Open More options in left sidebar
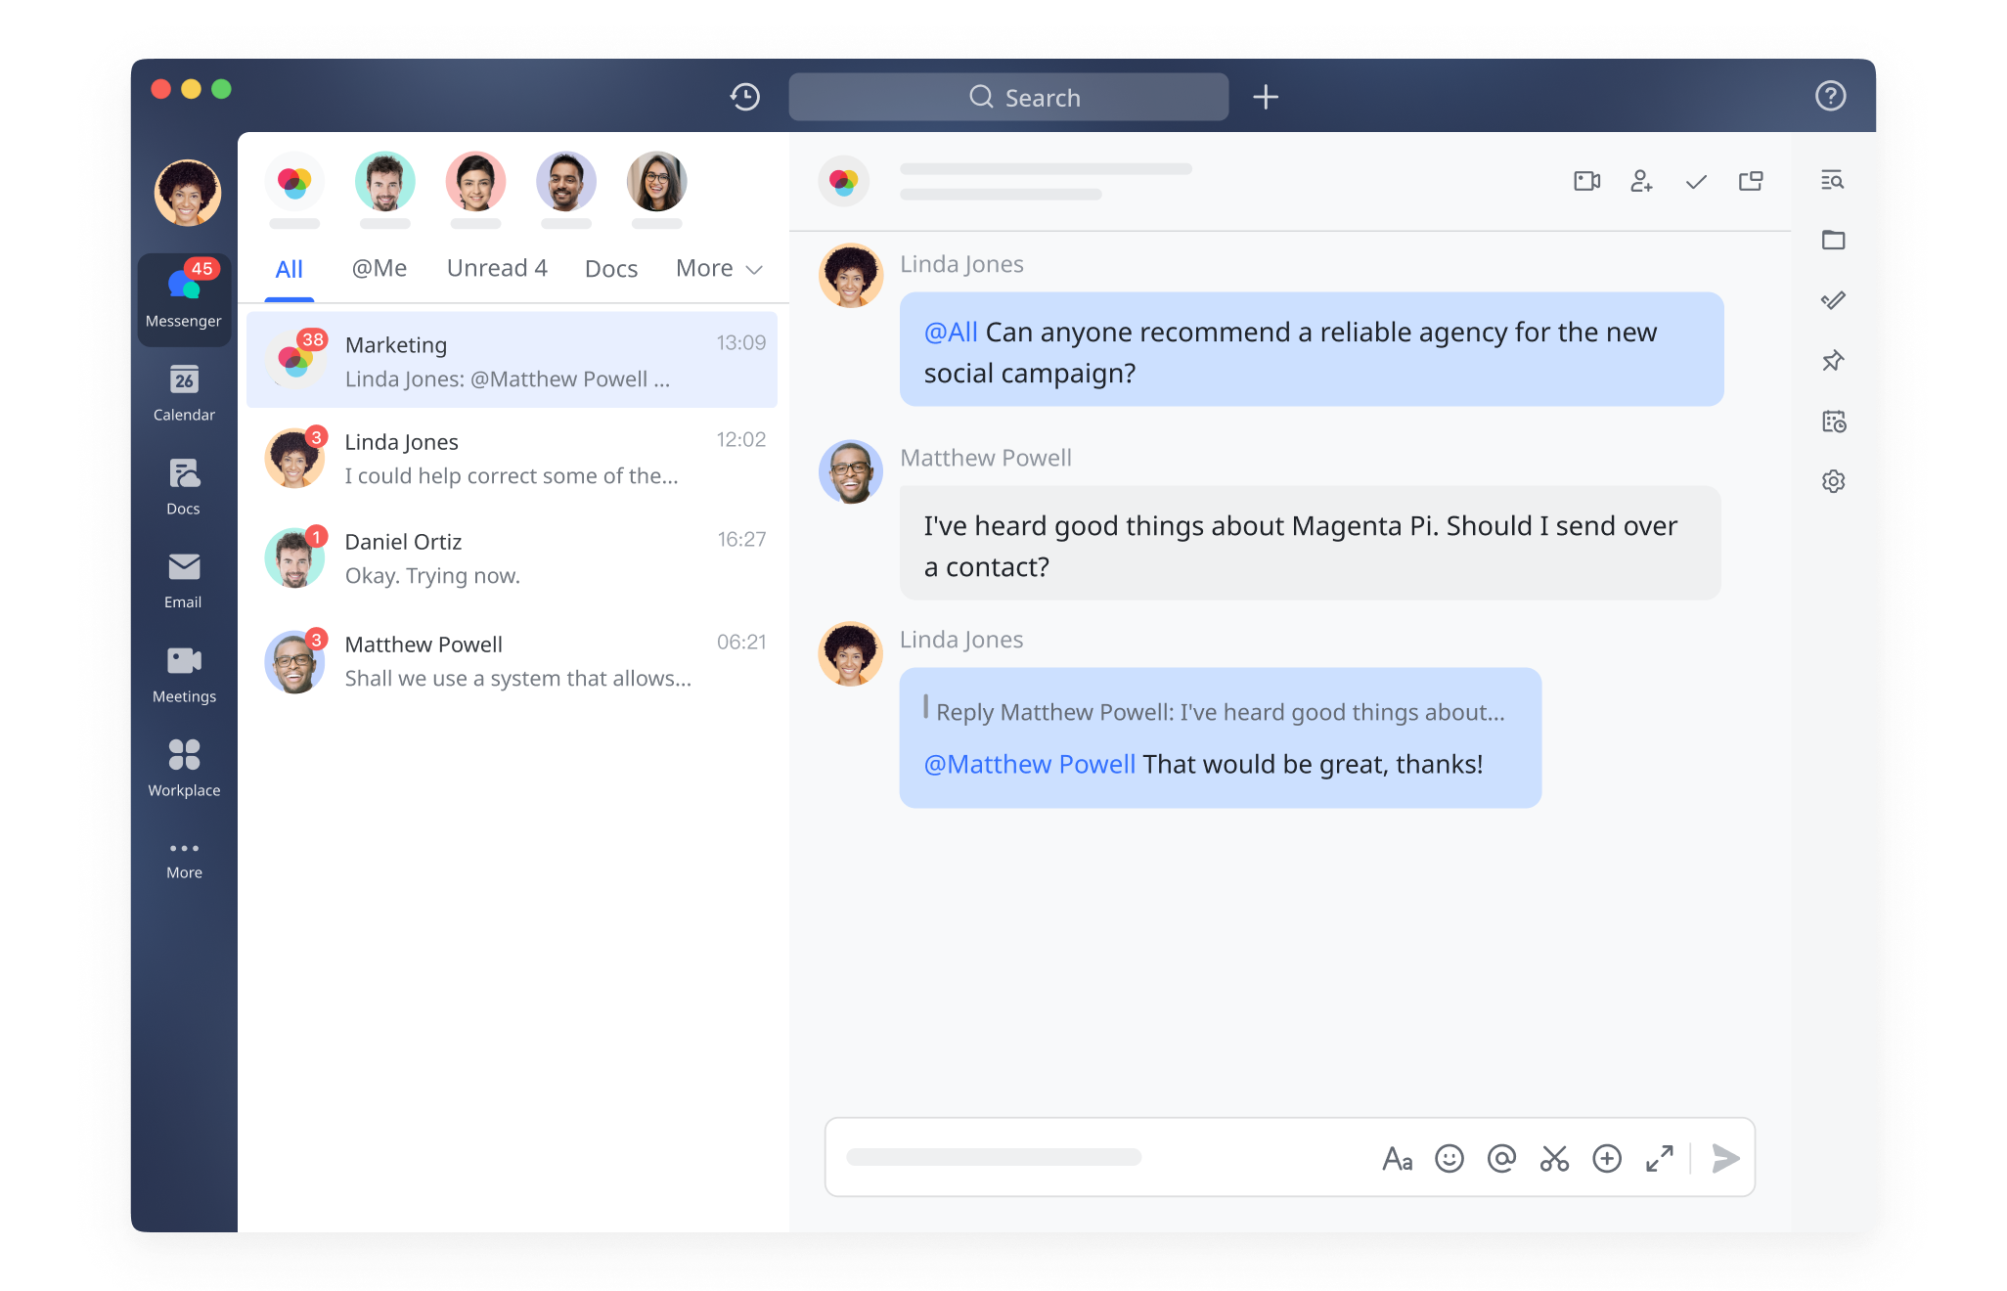Screen dimensions: 2007x1291 (x=184, y=859)
